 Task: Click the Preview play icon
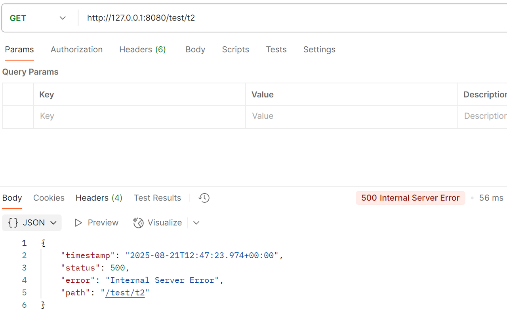(78, 223)
